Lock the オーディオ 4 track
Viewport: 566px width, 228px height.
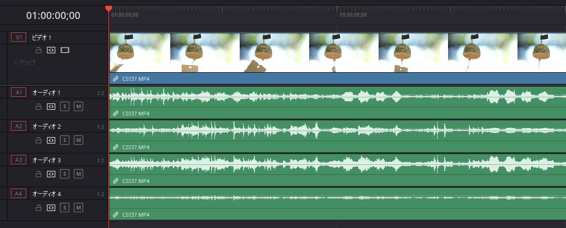39,208
